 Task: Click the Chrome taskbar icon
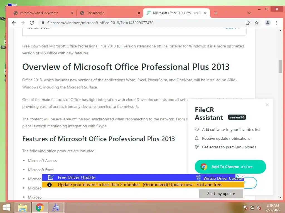pyautogui.click(x=40, y=207)
